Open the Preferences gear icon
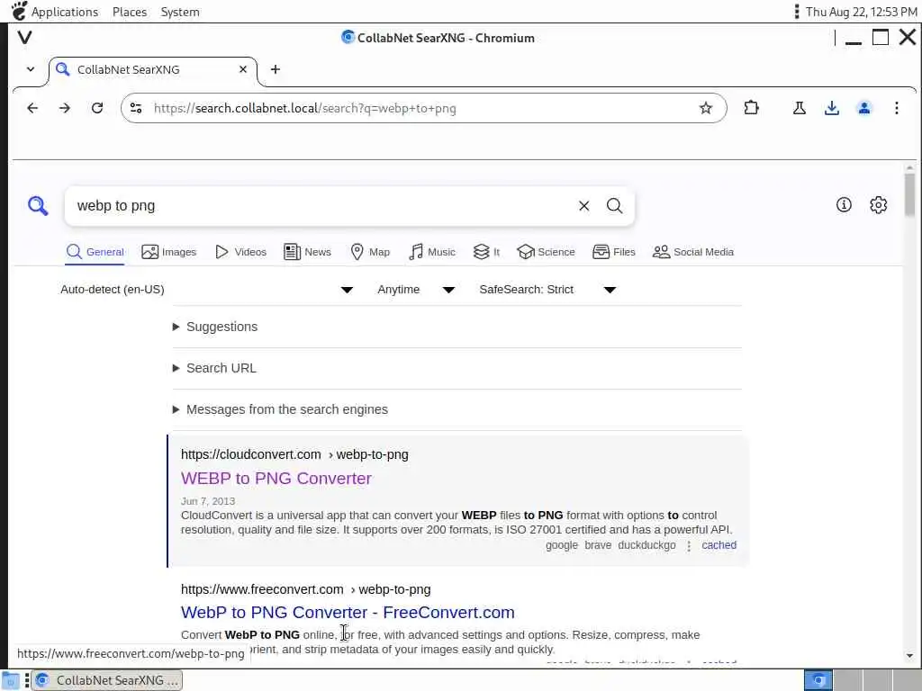Screen dimensions: 922x691 [x=878, y=204]
